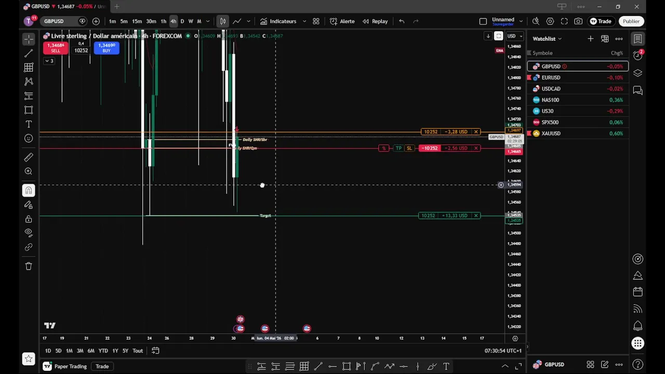Open chart settings hexagon icon

550,21
